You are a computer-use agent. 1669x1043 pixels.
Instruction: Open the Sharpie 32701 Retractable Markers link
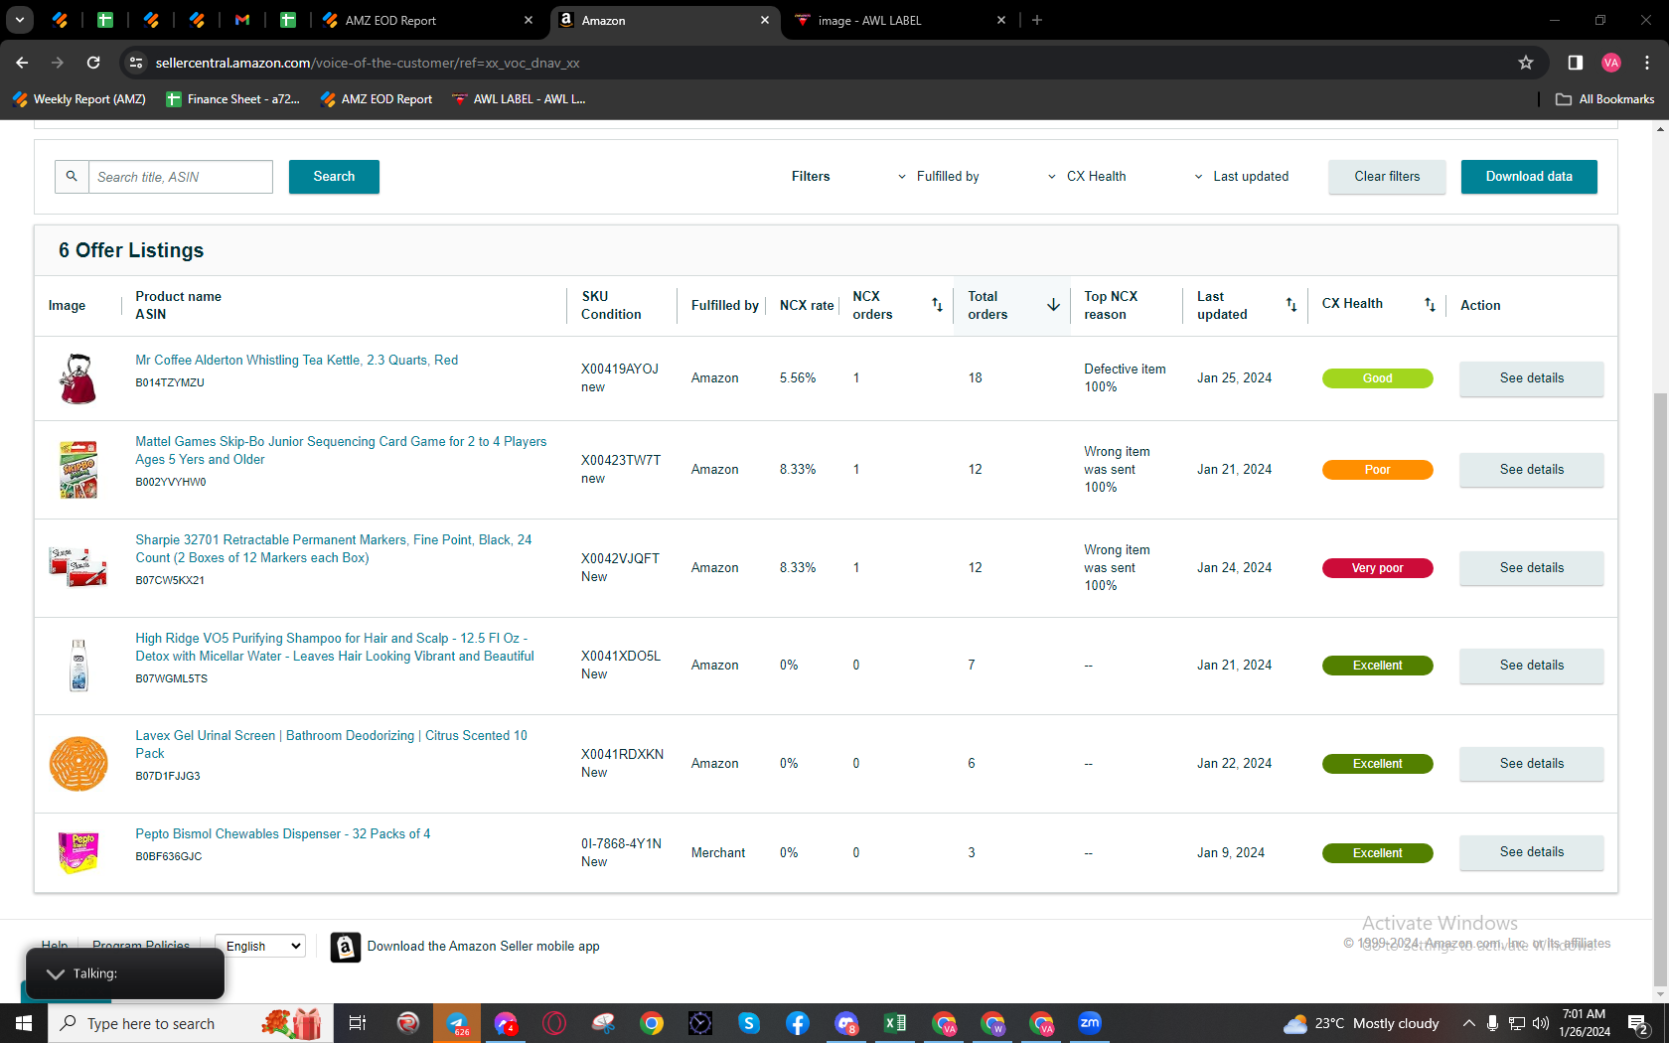(x=334, y=549)
